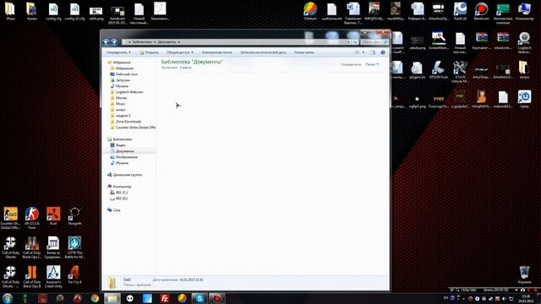Select the Игры folder on desktop
The width and height of the screenshot is (541, 304).
[10, 11]
